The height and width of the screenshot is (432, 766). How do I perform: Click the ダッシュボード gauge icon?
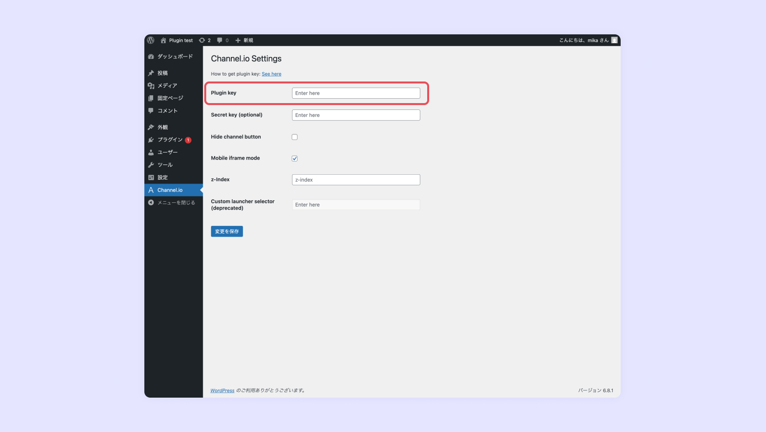pos(151,56)
